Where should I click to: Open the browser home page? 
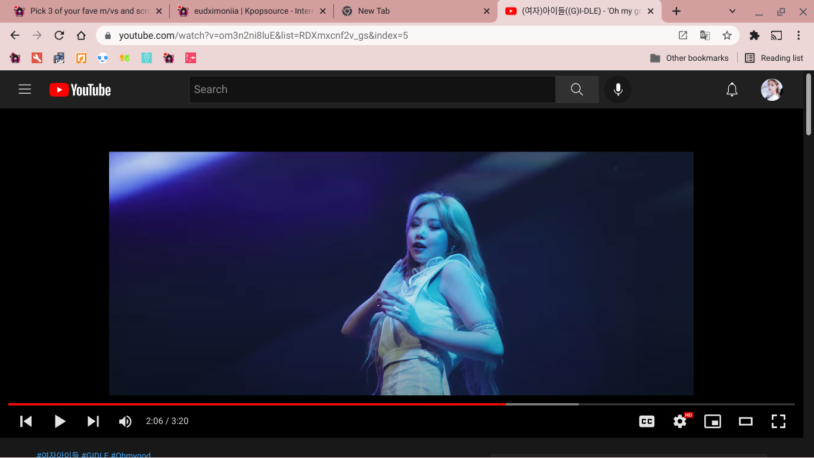click(81, 35)
